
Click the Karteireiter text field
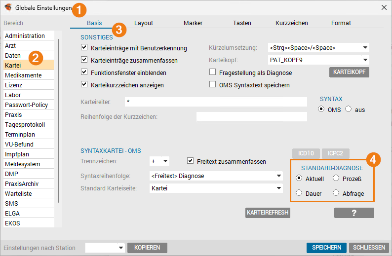pos(215,102)
